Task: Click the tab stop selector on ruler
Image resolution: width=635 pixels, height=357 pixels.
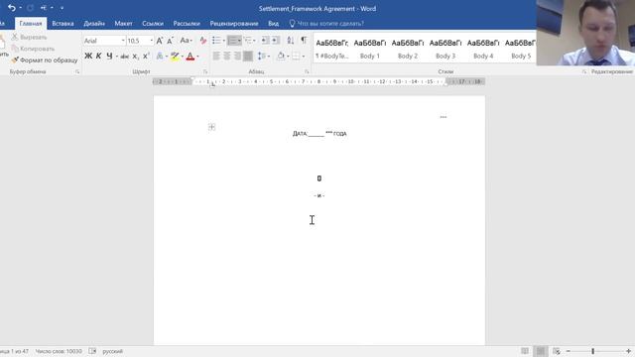Action: click(x=212, y=84)
